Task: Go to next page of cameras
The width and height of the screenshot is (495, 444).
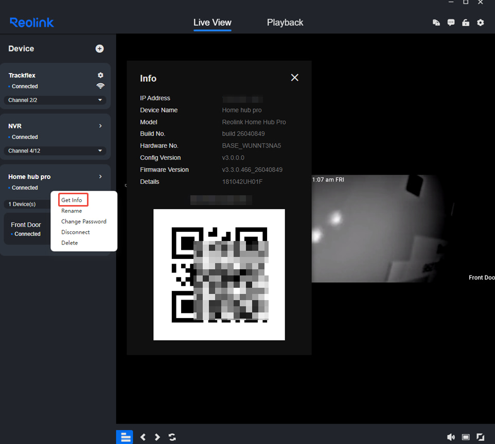Action: (x=157, y=437)
